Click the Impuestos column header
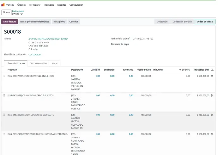This screenshot has width=218, height=155. click(x=158, y=70)
